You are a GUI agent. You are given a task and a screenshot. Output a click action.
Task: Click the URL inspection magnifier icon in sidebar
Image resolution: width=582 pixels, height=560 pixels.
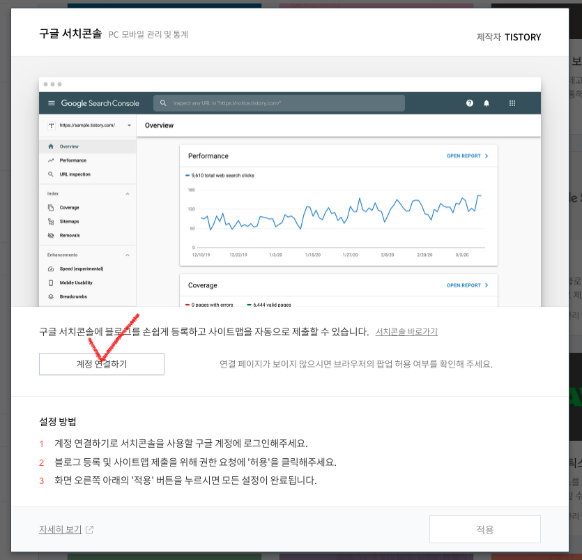(x=51, y=174)
